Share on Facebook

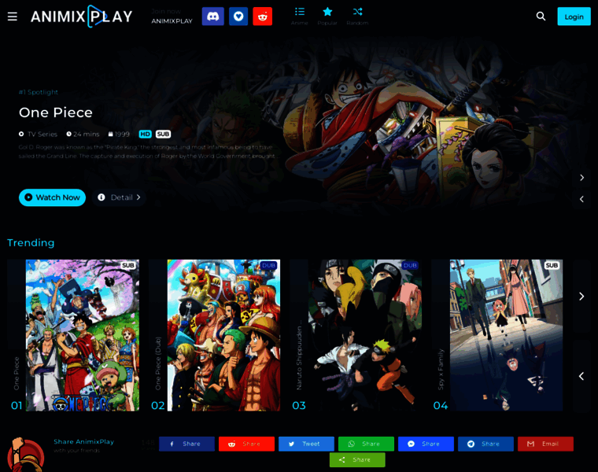click(x=187, y=444)
